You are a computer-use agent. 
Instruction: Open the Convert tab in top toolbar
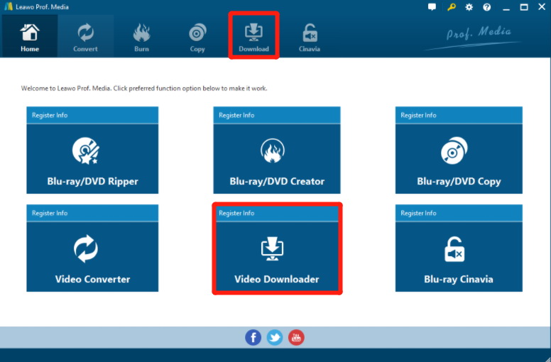85,37
